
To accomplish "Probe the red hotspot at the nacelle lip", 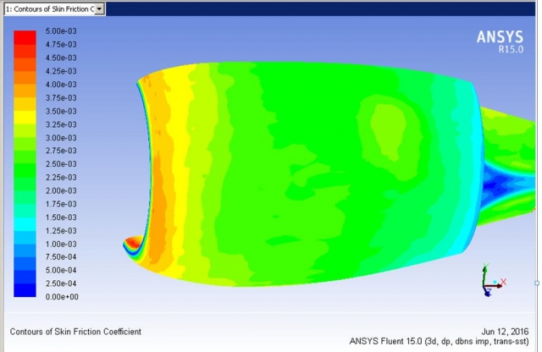I will pyautogui.click(x=130, y=244).
